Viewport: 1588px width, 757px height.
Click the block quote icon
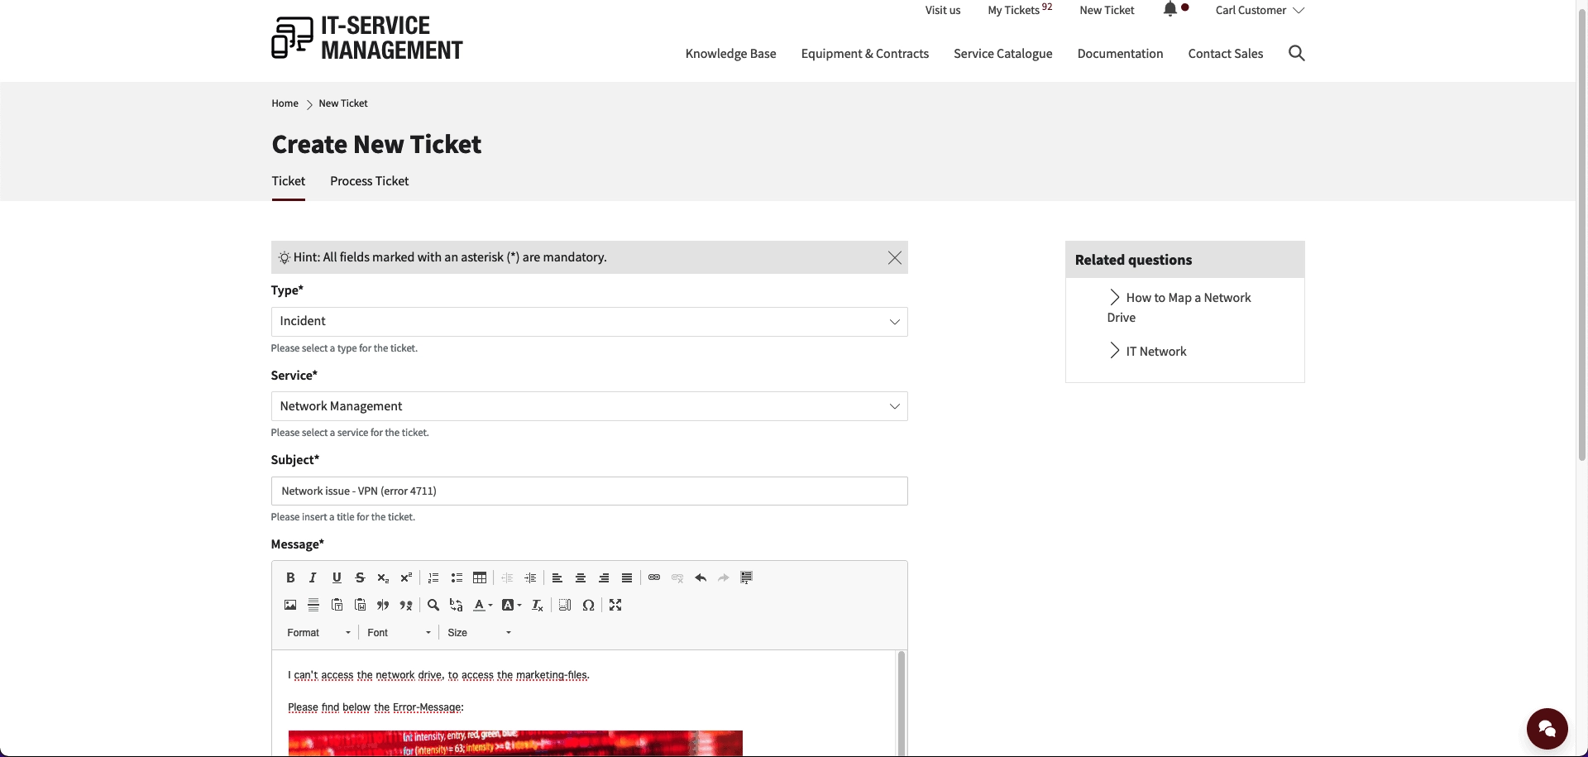(383, 605)
